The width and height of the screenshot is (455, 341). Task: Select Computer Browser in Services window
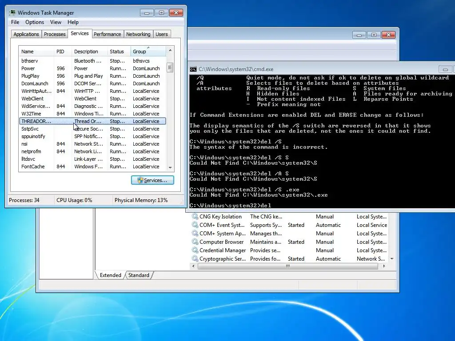221,242
